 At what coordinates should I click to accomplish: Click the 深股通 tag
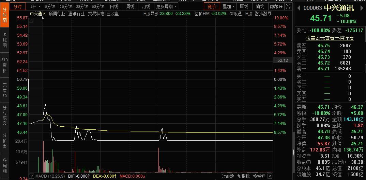(x=235, y=14)
